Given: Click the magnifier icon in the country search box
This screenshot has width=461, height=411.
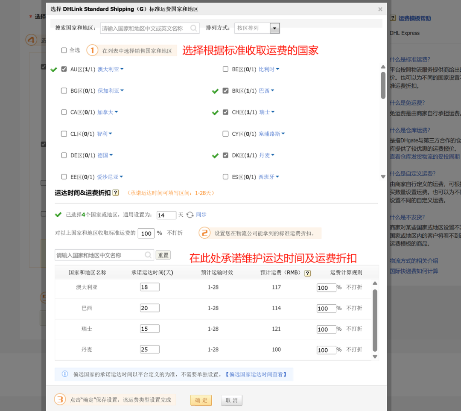Looking at the screenshot, I should [x=194, y=28].
